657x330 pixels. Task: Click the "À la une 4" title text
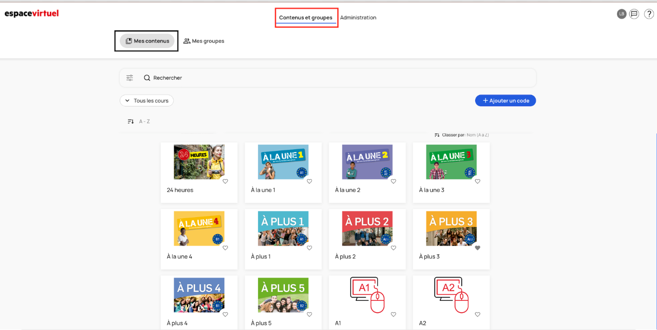click(x=180, y=257)
